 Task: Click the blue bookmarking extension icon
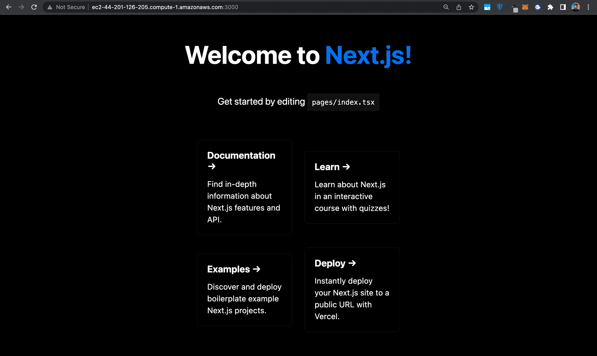pos(487,7)
